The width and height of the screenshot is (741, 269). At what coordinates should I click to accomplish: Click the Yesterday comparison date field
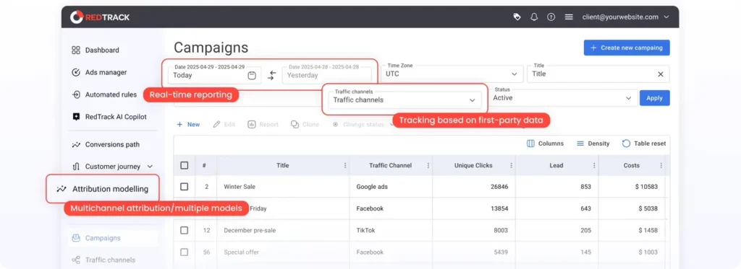pyautogui.click(x=326, y=75)
